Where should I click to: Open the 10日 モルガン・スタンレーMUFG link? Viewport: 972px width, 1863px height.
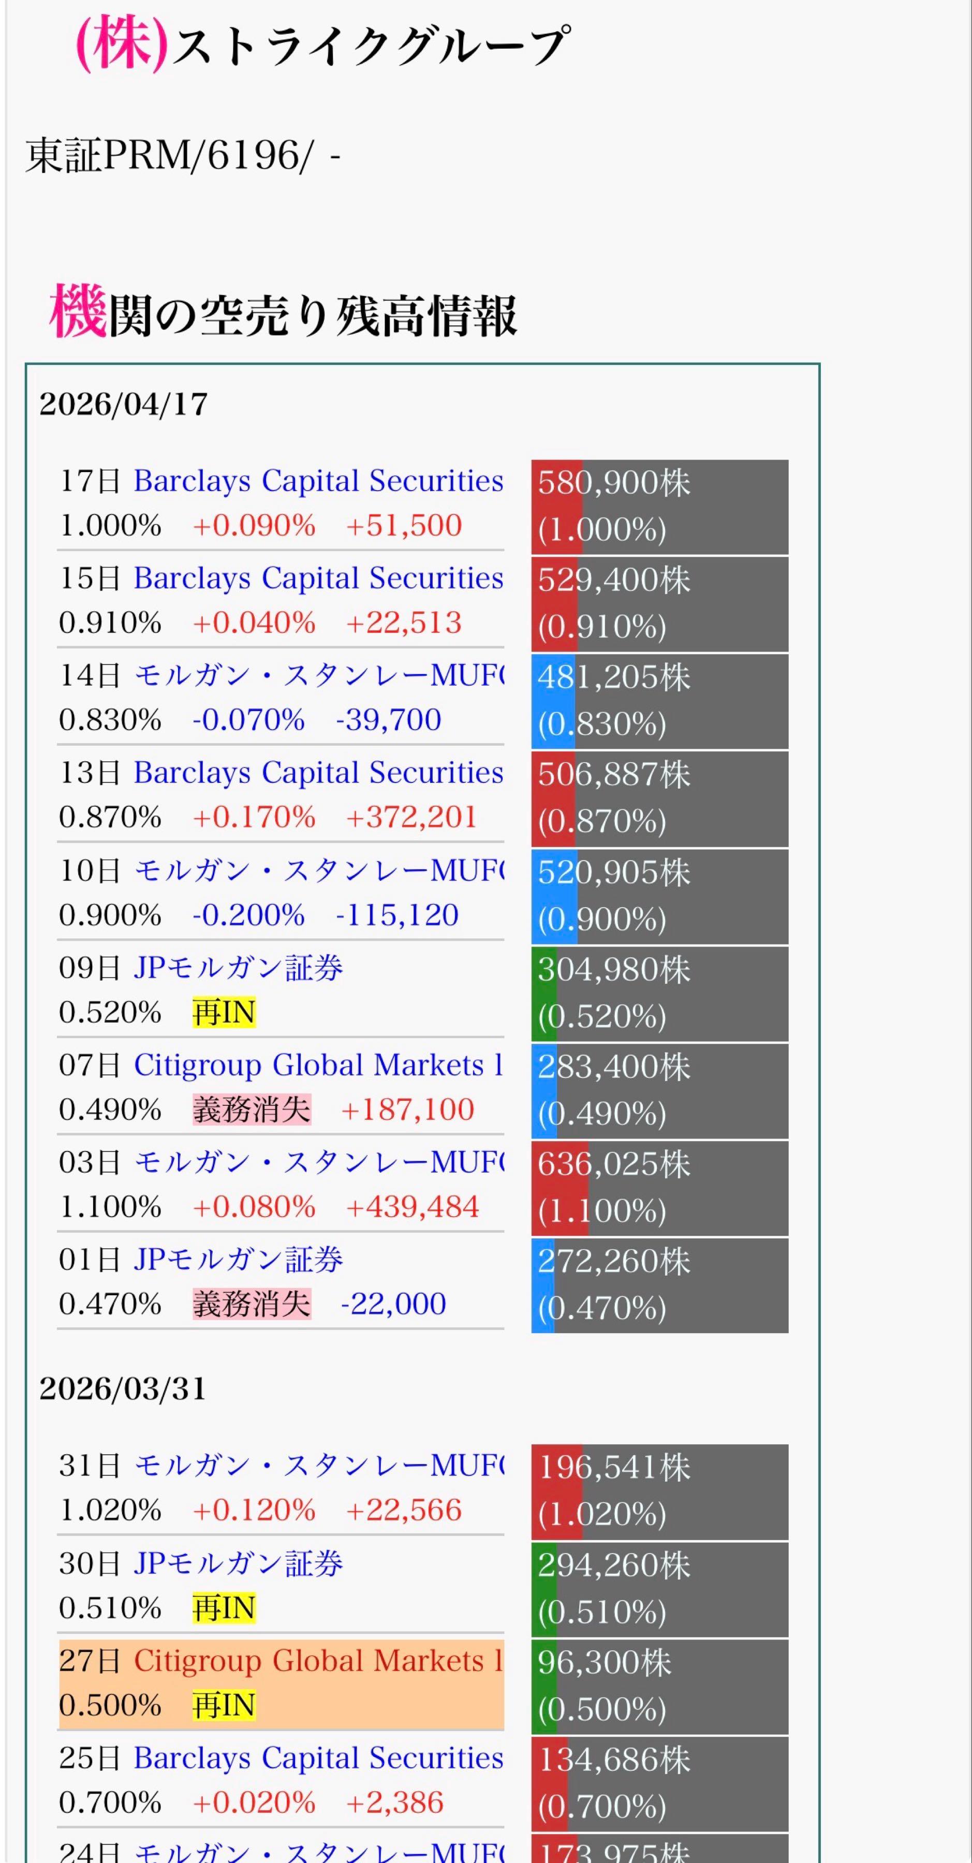319,871
